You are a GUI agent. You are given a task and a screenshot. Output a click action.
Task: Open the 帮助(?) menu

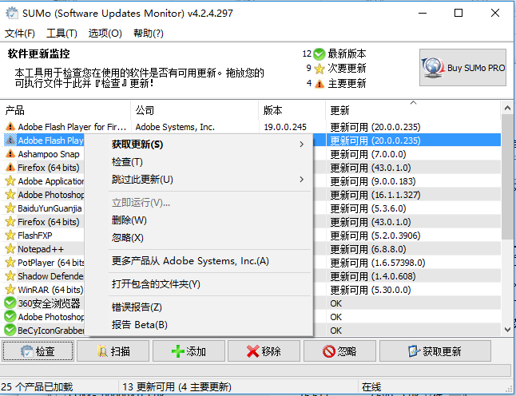pyautogui.click(x=149, y=34)
